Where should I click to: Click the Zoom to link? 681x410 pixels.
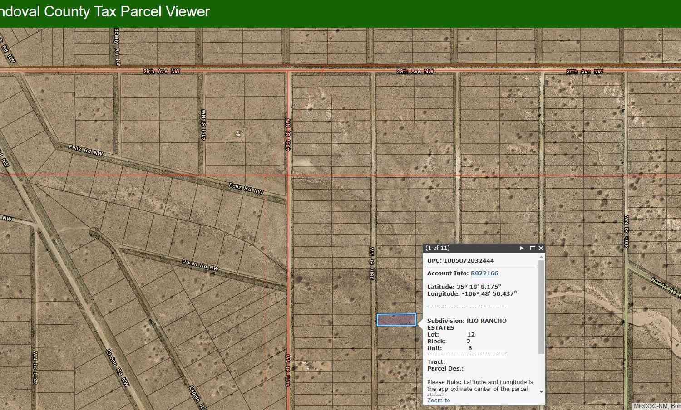point(439,400)
